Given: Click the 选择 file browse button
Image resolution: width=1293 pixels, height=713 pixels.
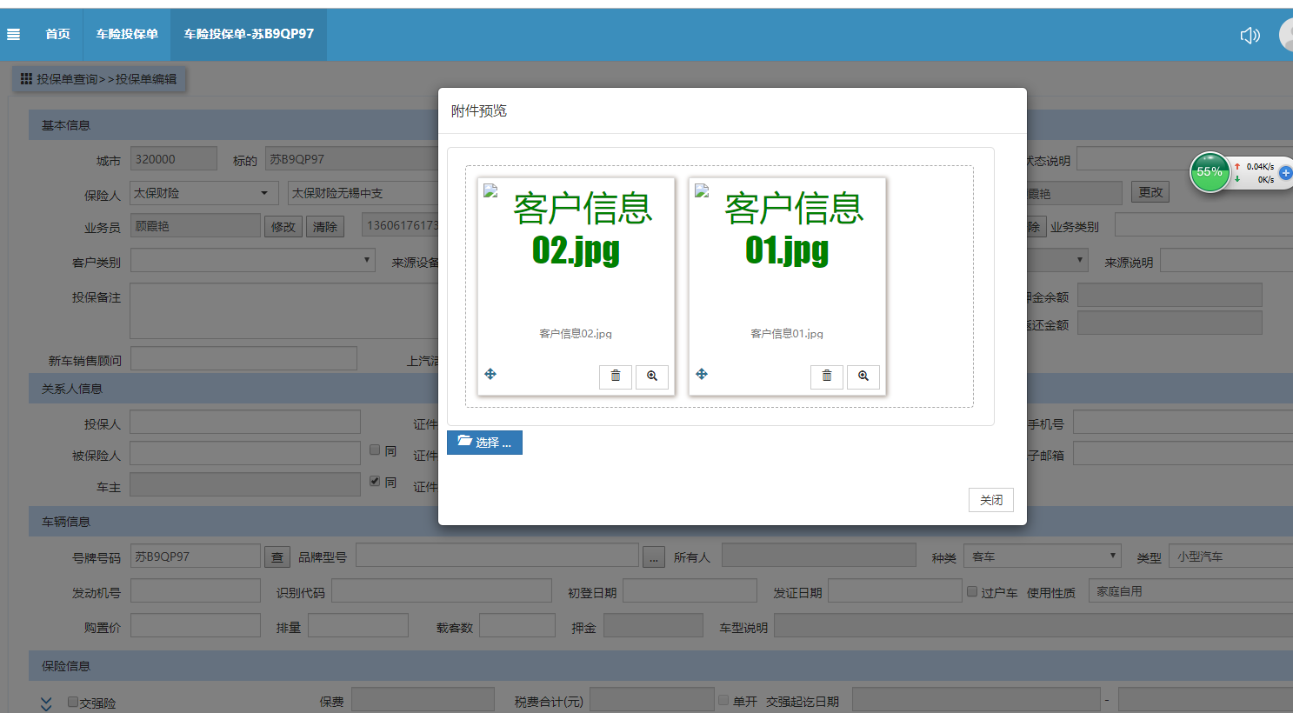Looking at the screenshot, I should click(x=484, y=442).
